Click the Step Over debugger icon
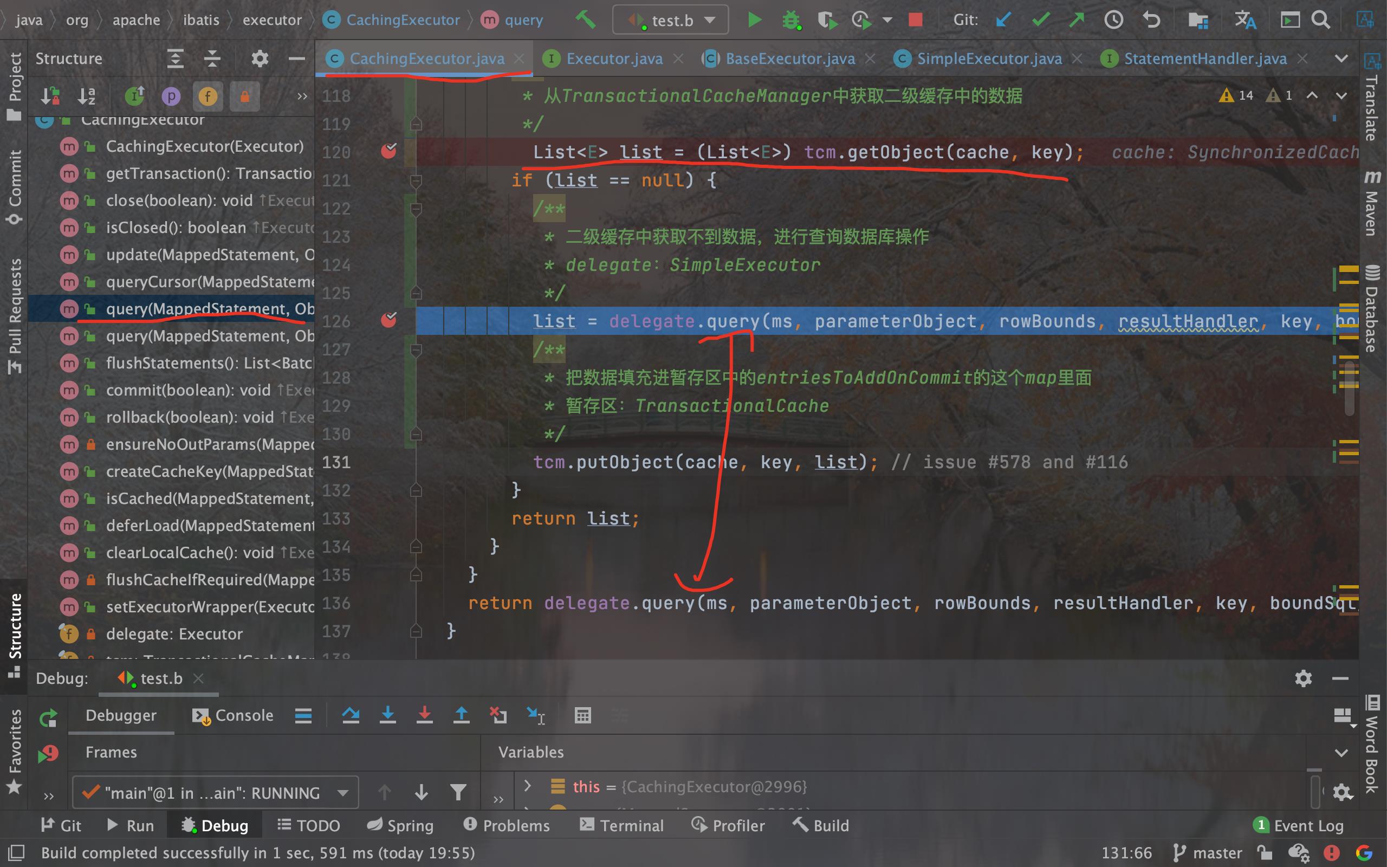Screen dimensions: 1387x867 point(349,716)
